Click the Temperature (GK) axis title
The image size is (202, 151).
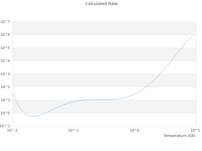click(x=179, y=136)
